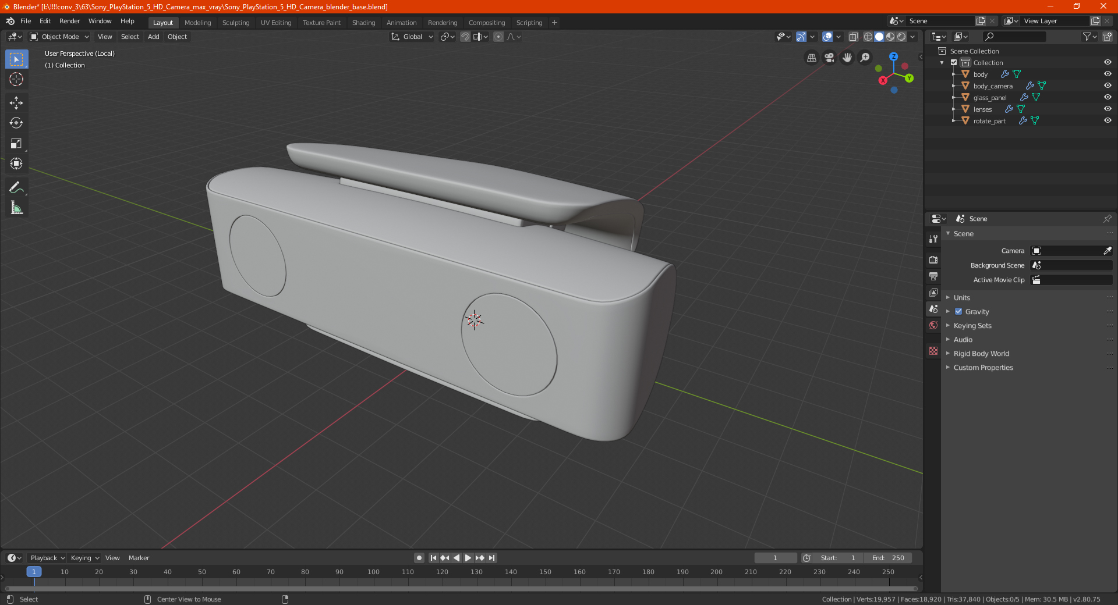Toggle auto keying record button
Viewport: 1118px width, 605px height.
419,558
